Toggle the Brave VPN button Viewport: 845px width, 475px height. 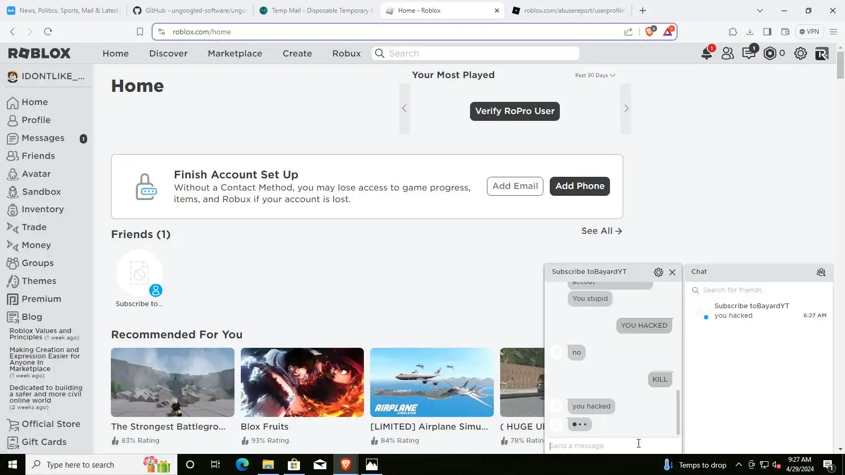(x=809, y=32)
